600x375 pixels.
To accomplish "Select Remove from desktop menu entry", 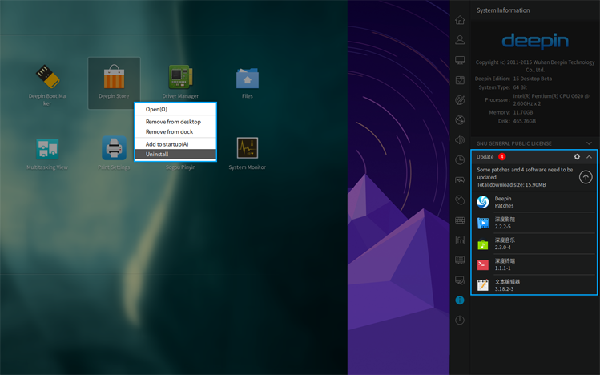I will (175, 122).
